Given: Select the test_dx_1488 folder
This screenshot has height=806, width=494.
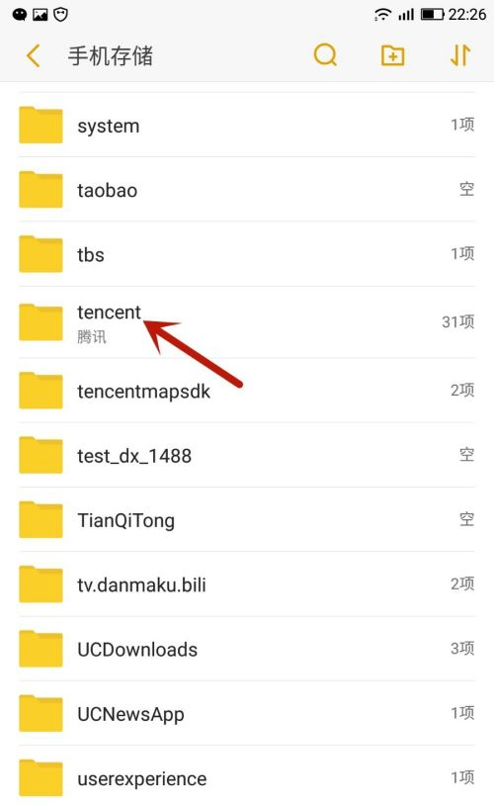Looking at the screenshot, I should [x=246, y=455].
